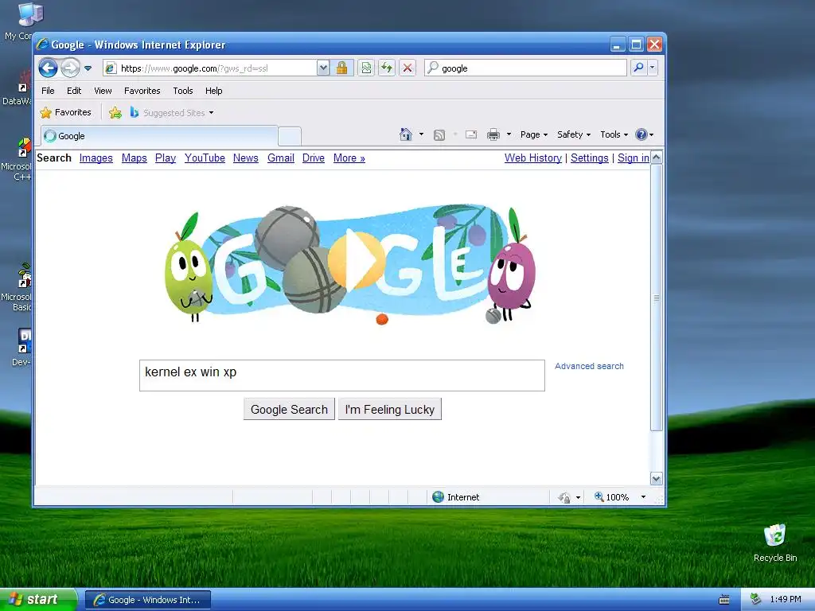Open the Settings link

(x=590, y=158)
